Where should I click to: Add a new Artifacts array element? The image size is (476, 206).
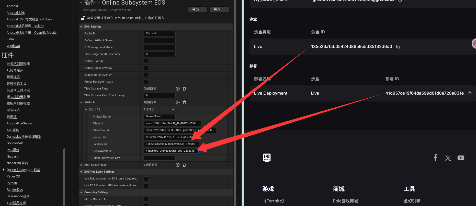[178, 102]
